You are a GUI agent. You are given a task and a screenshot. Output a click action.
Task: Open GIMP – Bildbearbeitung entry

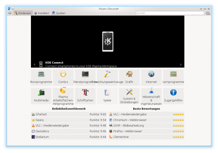tap(146, 126)
